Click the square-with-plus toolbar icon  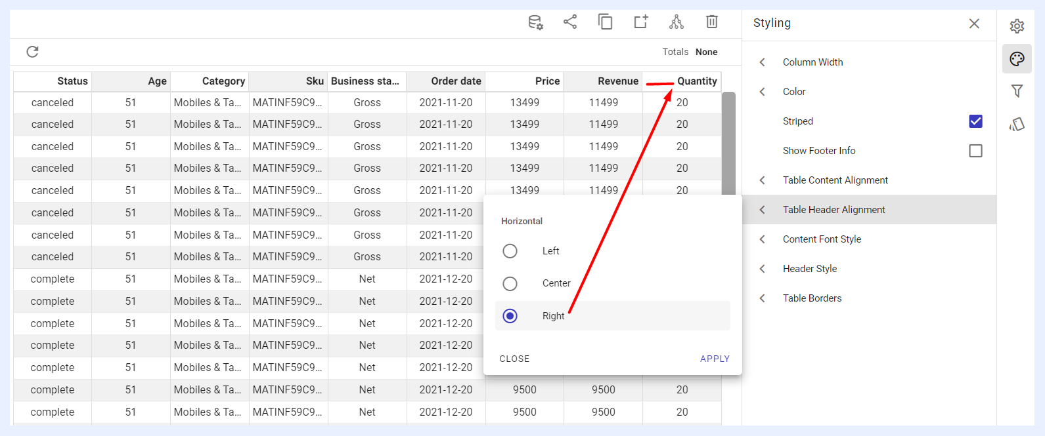click(641, 22)
